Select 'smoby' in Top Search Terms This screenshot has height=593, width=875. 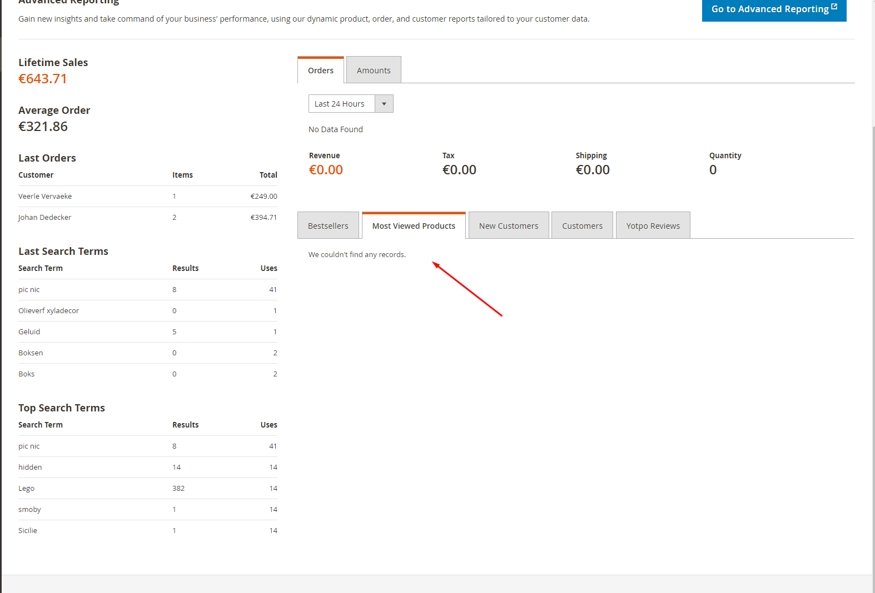(30, 510)
